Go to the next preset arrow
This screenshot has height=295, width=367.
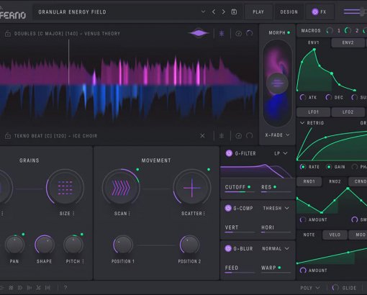223,12
